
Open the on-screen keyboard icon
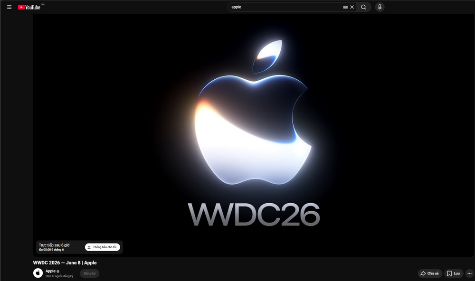click(345, 7)
